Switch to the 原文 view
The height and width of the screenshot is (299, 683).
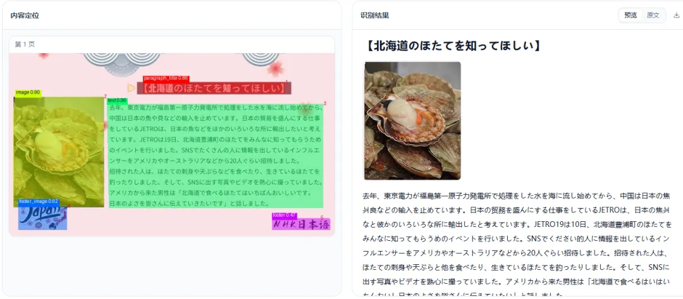(653, 15)
